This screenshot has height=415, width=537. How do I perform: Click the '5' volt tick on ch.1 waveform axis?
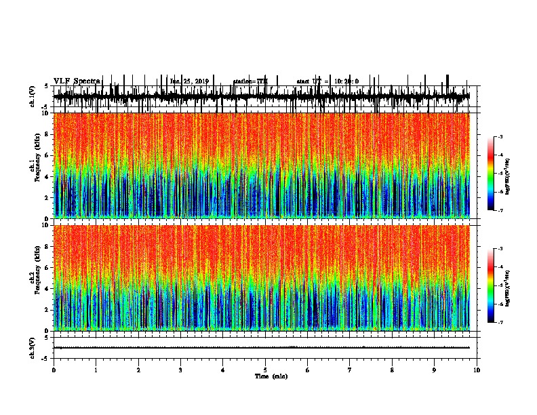coord(47,86)
